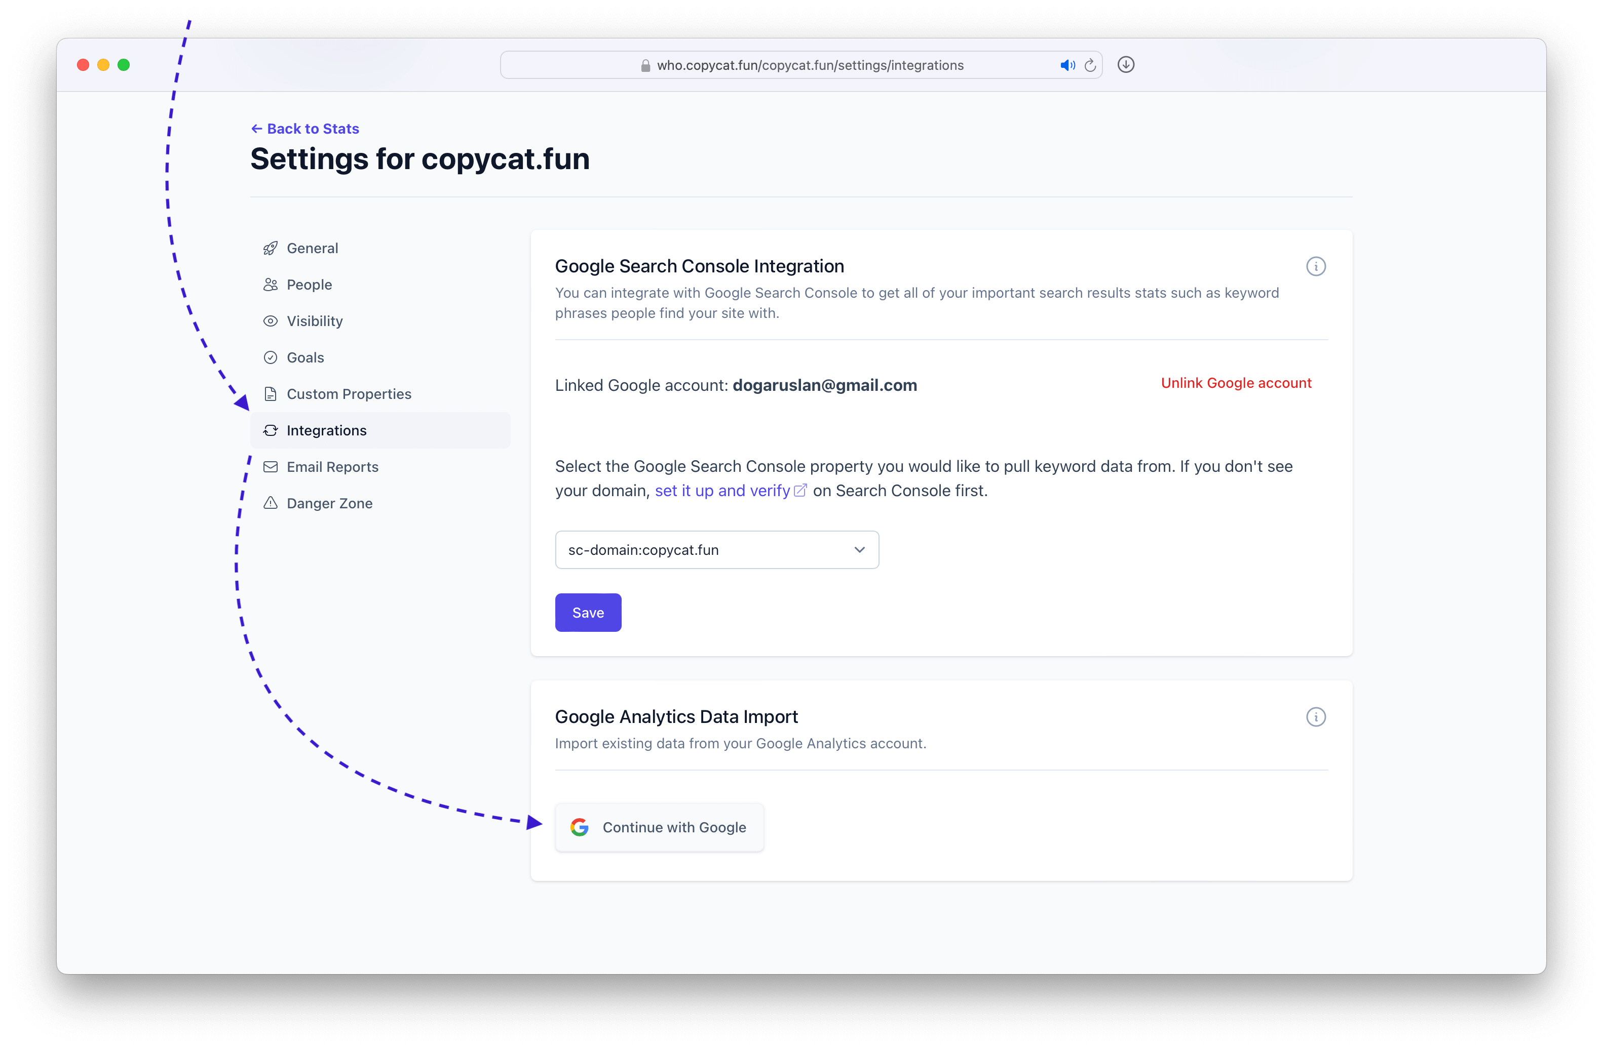Open the Danger Zone section

[x=380, y=503]
